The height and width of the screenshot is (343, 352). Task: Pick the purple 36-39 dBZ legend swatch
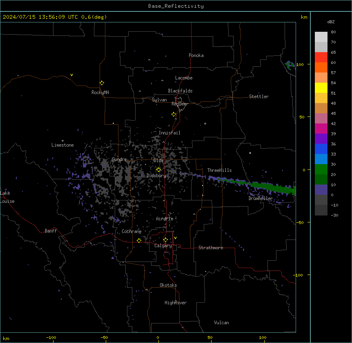tap(321, 139)
